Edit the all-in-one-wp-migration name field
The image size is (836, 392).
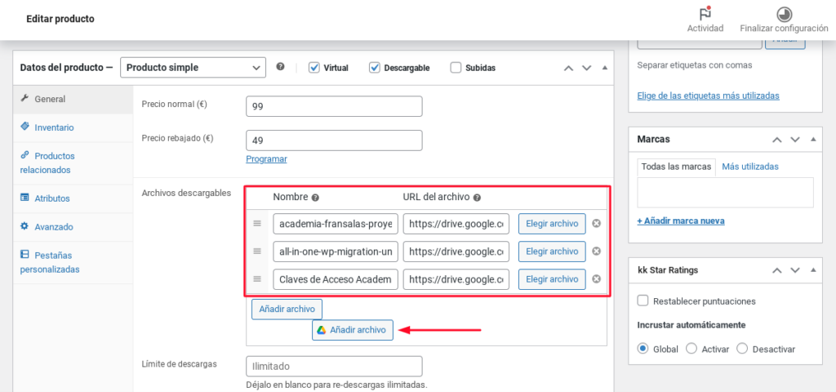point(336,252)
